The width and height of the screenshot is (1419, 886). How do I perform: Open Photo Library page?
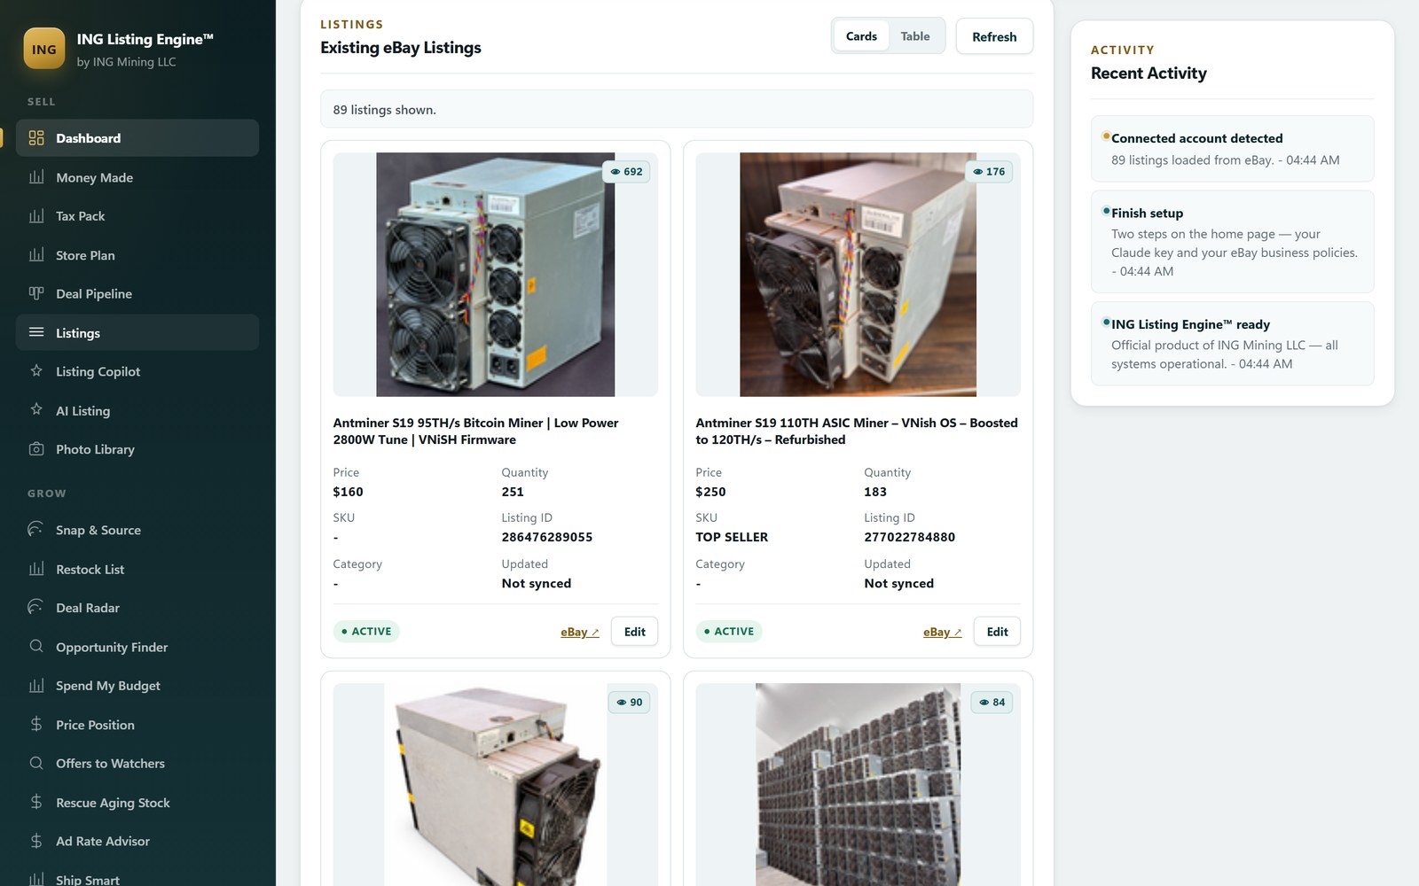click(137, 449)
